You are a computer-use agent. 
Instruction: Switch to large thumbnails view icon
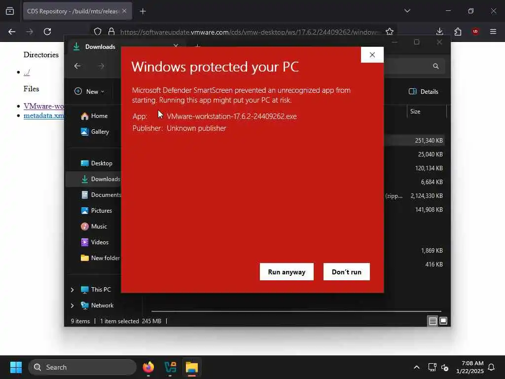click(443, 321)
